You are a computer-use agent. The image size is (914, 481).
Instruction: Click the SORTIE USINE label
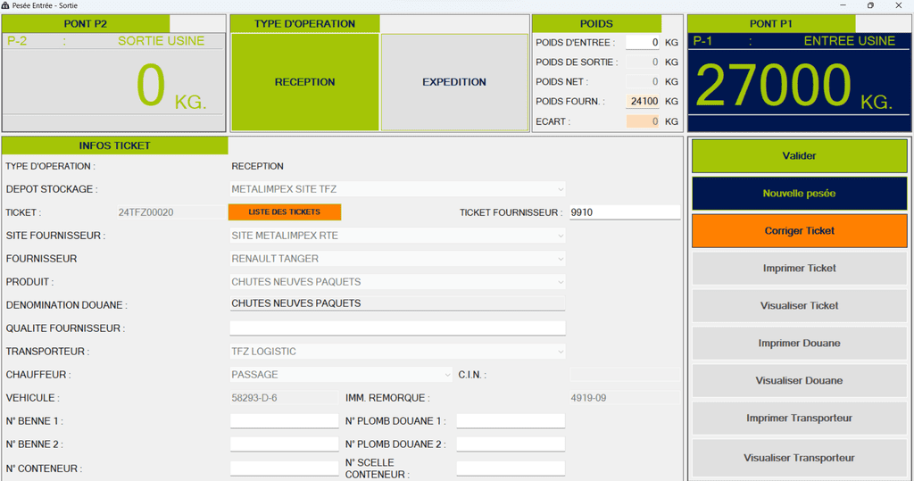tap(162, 41)
